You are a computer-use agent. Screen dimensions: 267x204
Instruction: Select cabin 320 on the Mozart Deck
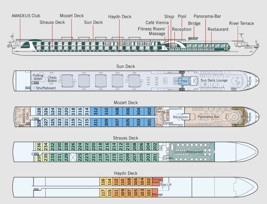(66, 111)
